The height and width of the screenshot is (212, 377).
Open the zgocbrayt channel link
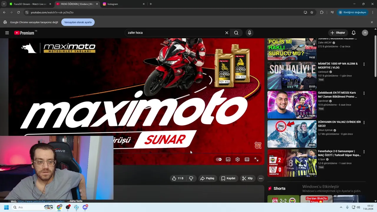tap(323, 101)
